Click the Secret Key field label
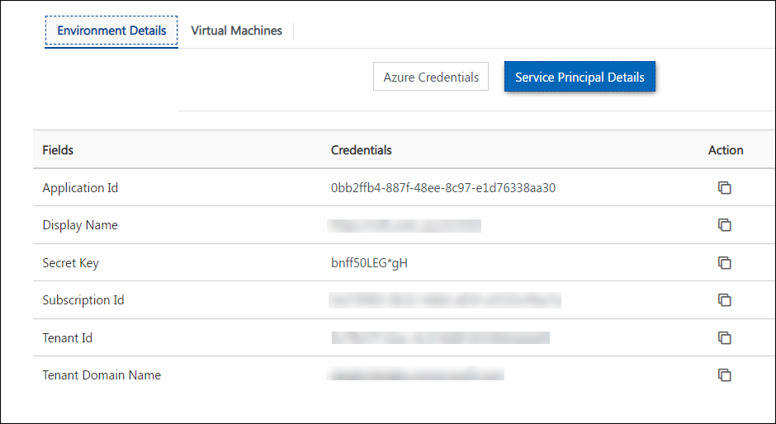Screen dimensions: 776x424 pyautogui.click(x=71, y=263)
